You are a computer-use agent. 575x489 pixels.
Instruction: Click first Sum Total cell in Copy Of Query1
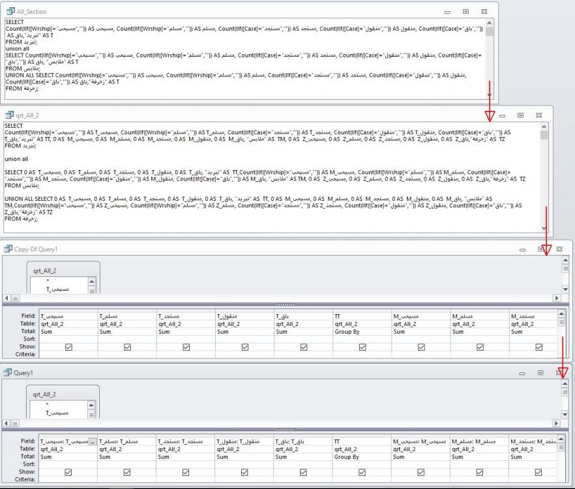[68, 332]
